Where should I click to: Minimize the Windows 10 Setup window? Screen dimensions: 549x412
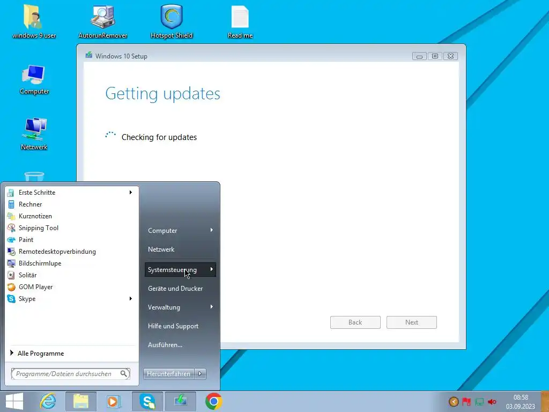click(419, 56)
